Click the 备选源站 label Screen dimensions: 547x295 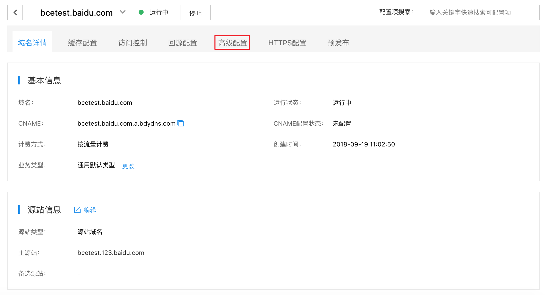[x=32, y=274]
